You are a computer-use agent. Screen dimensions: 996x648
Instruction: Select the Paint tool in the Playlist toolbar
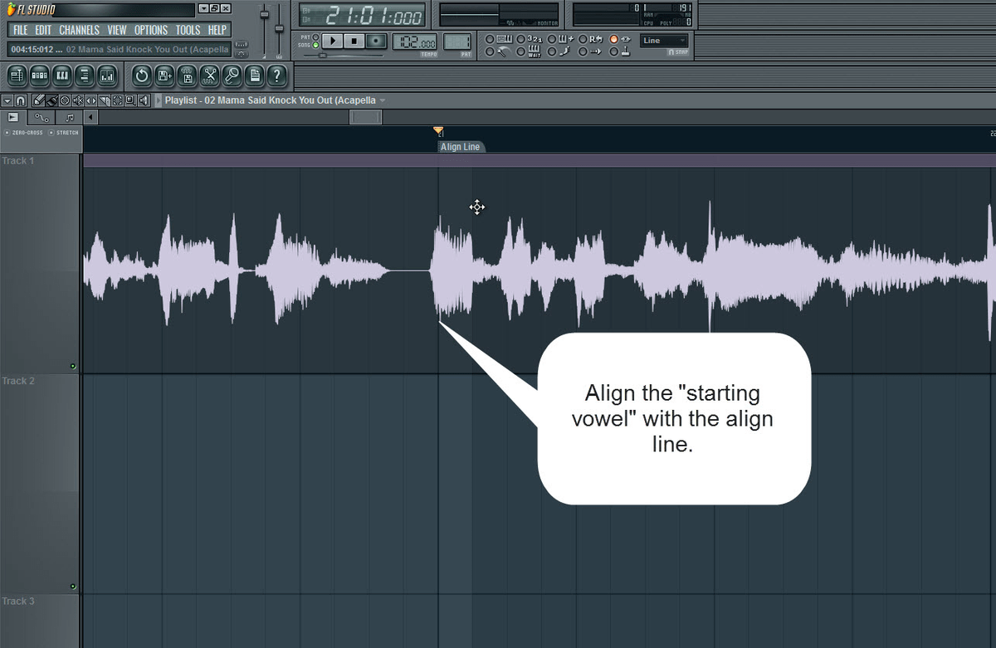tap(51, 100)
